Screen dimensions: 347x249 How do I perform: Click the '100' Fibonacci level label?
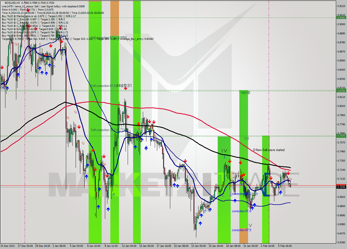246,139
